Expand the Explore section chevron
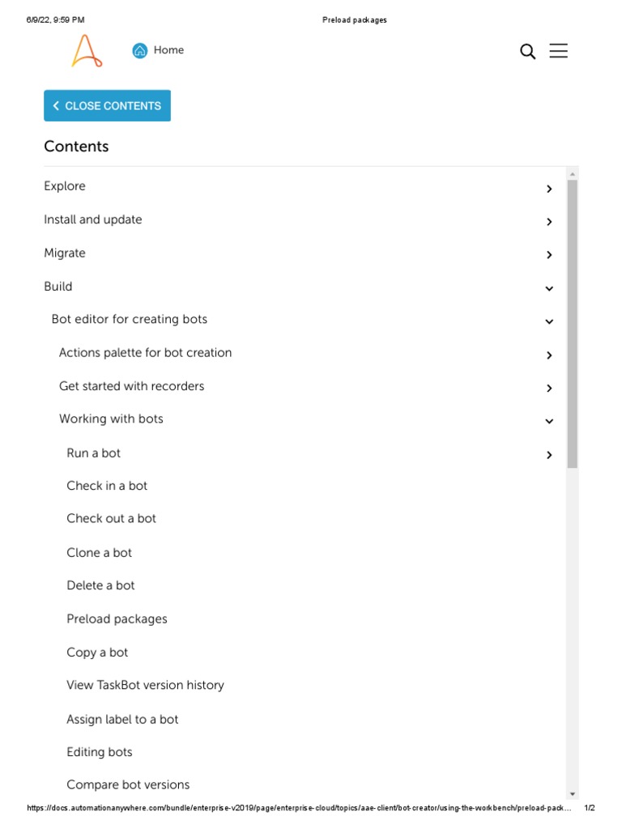This screenshot has width=622, height=829. click(549, 189)
